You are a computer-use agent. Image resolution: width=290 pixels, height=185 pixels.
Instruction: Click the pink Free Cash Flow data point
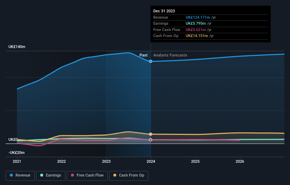click(x=150, y=140)
